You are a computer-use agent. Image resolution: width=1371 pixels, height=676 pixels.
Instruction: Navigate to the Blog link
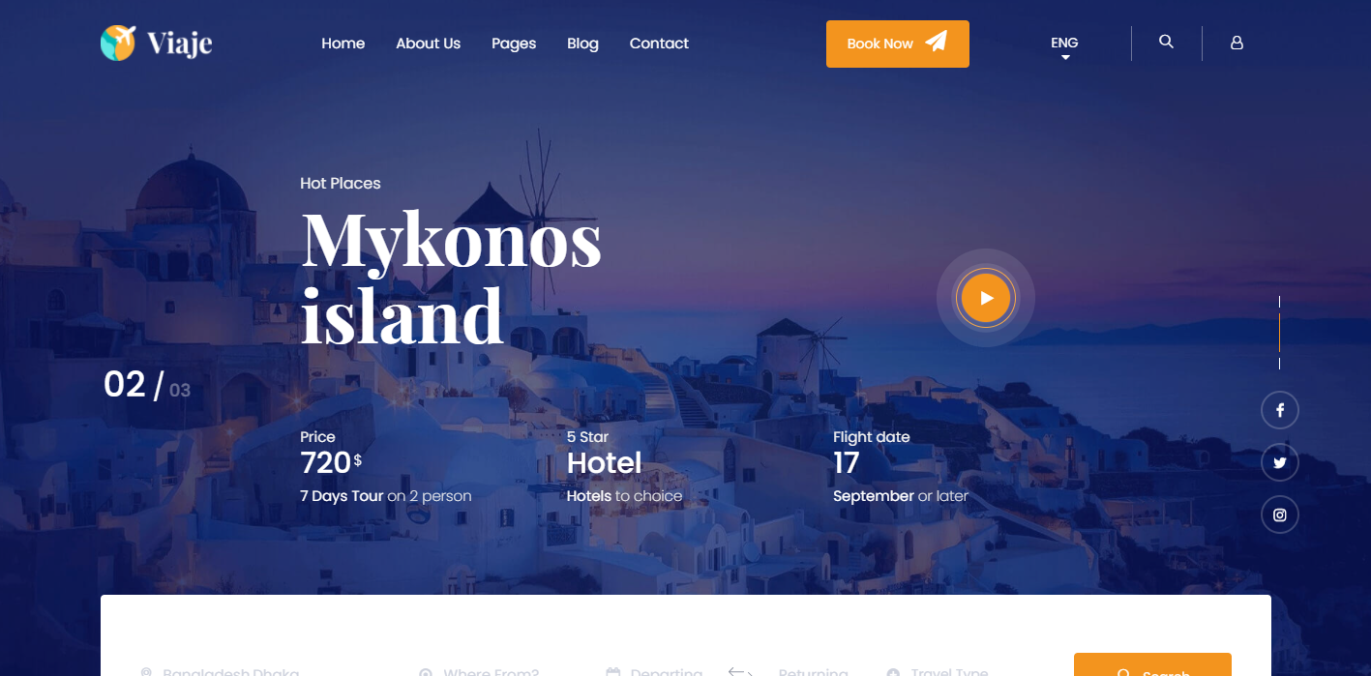point(582,44)
